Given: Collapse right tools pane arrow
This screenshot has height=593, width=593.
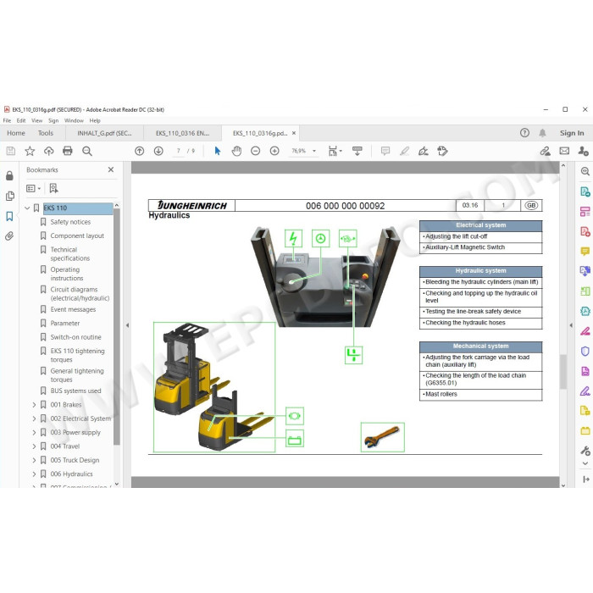Looking at the screenshot, I should click(571, 325).
